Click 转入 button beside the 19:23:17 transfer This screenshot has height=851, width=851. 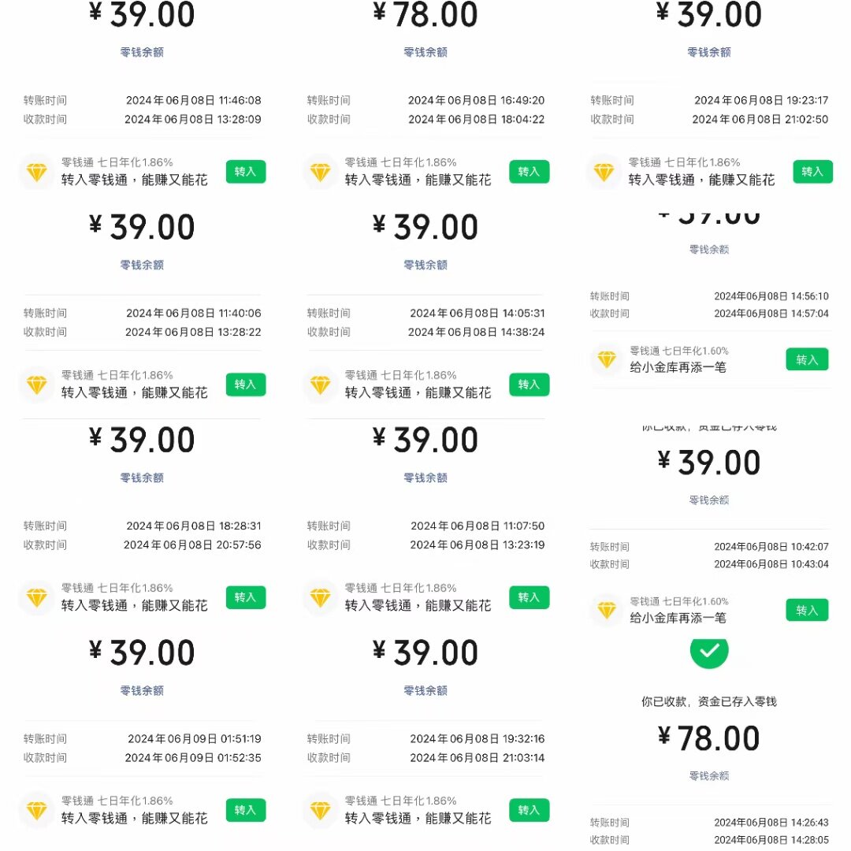pyautogui.click(x=812, y=172)
